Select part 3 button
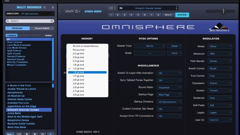Image resolution: width=240 pixels, height=135 pixels. pyautogui.click(x=124, y=15)
